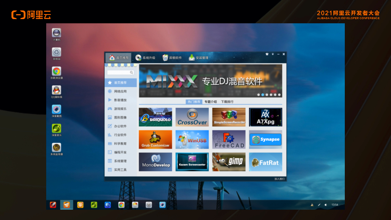Click the 加入我们 link
The image size is (391, 220).
click(279, 179)
